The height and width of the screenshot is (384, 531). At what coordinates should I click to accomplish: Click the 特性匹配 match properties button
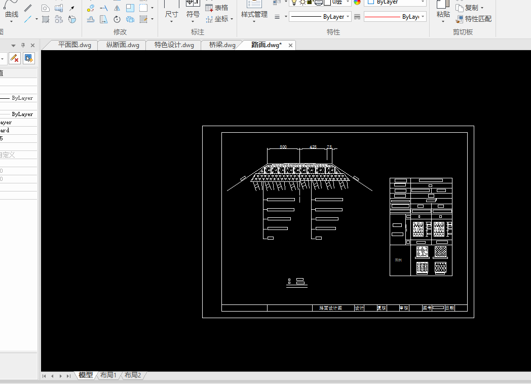pos(474,19)
